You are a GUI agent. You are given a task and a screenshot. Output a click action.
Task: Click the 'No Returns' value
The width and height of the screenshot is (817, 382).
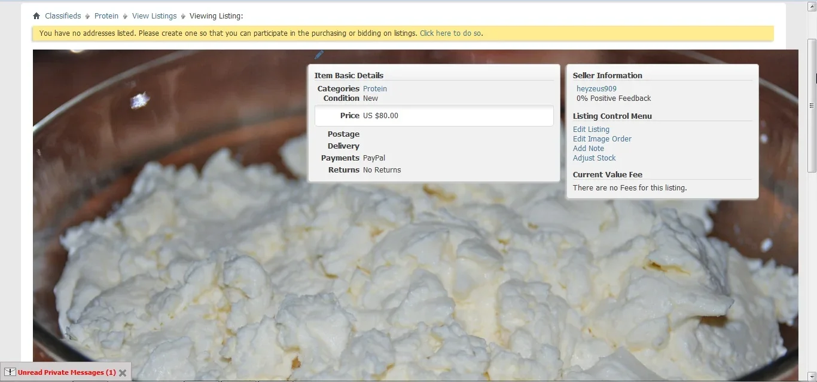pos(382,170)
